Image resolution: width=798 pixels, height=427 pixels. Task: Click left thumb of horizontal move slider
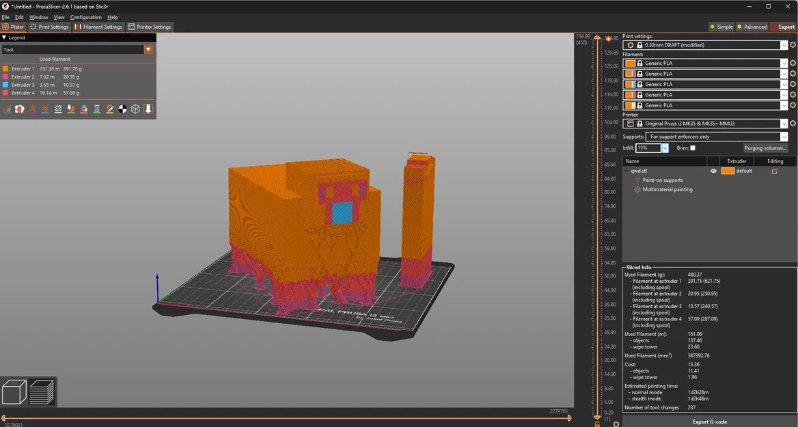point(3,418)
